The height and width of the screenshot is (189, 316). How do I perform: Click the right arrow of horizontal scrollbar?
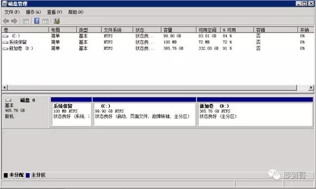311,87
